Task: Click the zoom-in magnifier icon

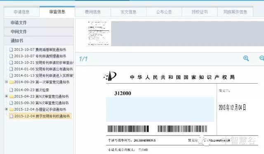Action: pos(246,58)
